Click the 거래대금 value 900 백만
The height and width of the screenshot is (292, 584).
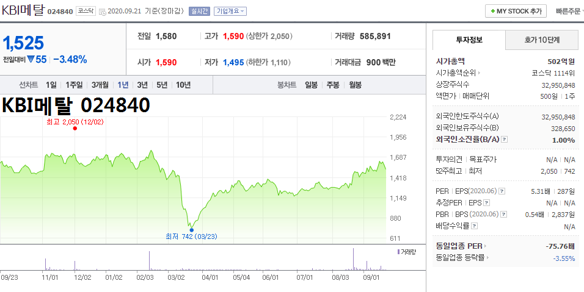(x=381, y=62)
